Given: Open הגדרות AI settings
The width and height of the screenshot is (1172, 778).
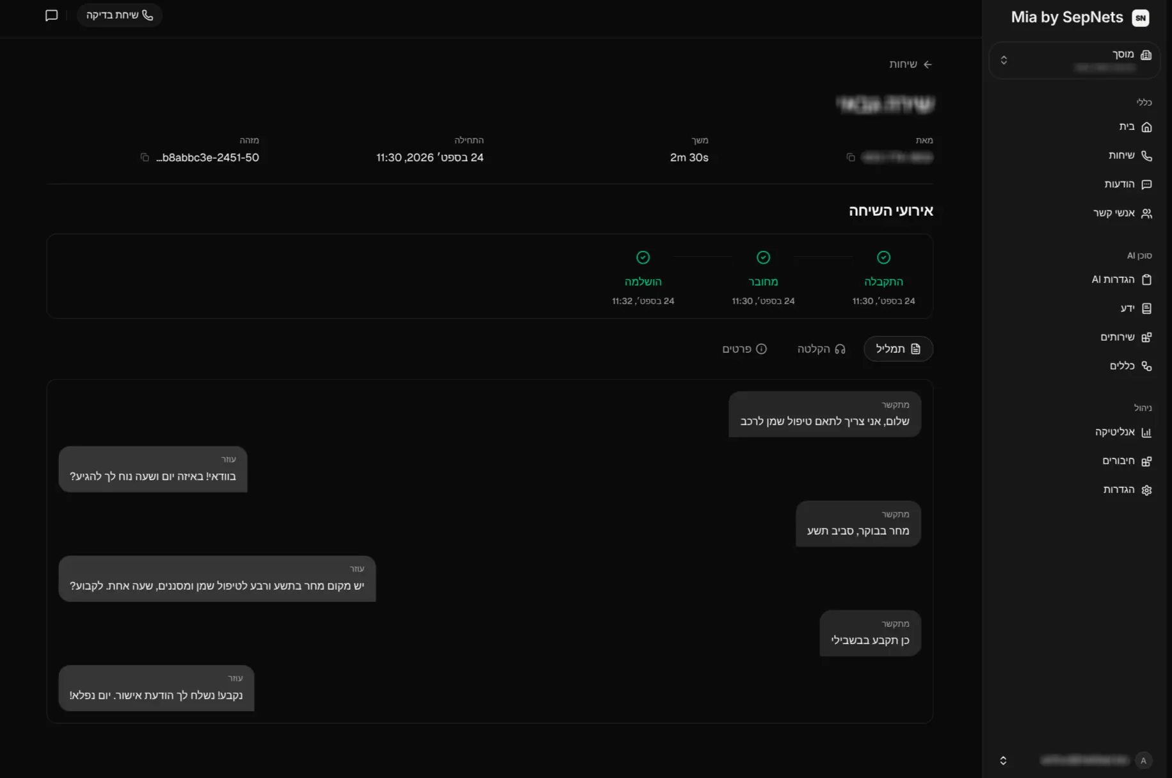Looking at the screenshot, I should [x=1121, y=280].
